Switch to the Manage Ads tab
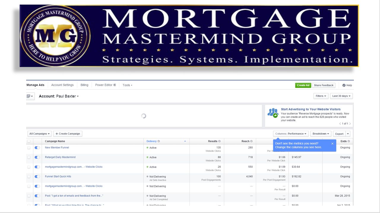380x213 pixels. (x=35, y=85)
